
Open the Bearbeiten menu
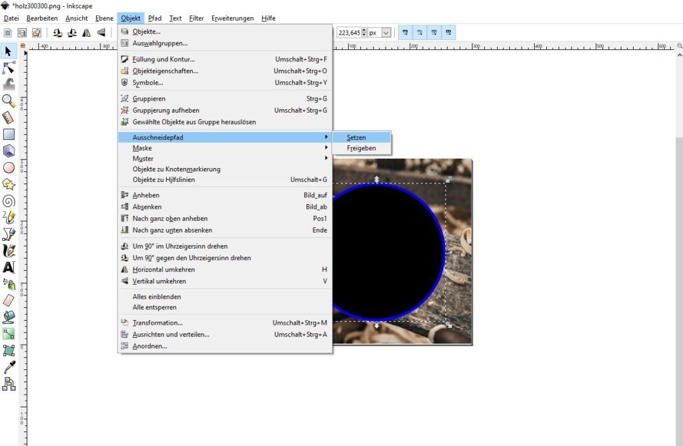[x=42, y=18]
